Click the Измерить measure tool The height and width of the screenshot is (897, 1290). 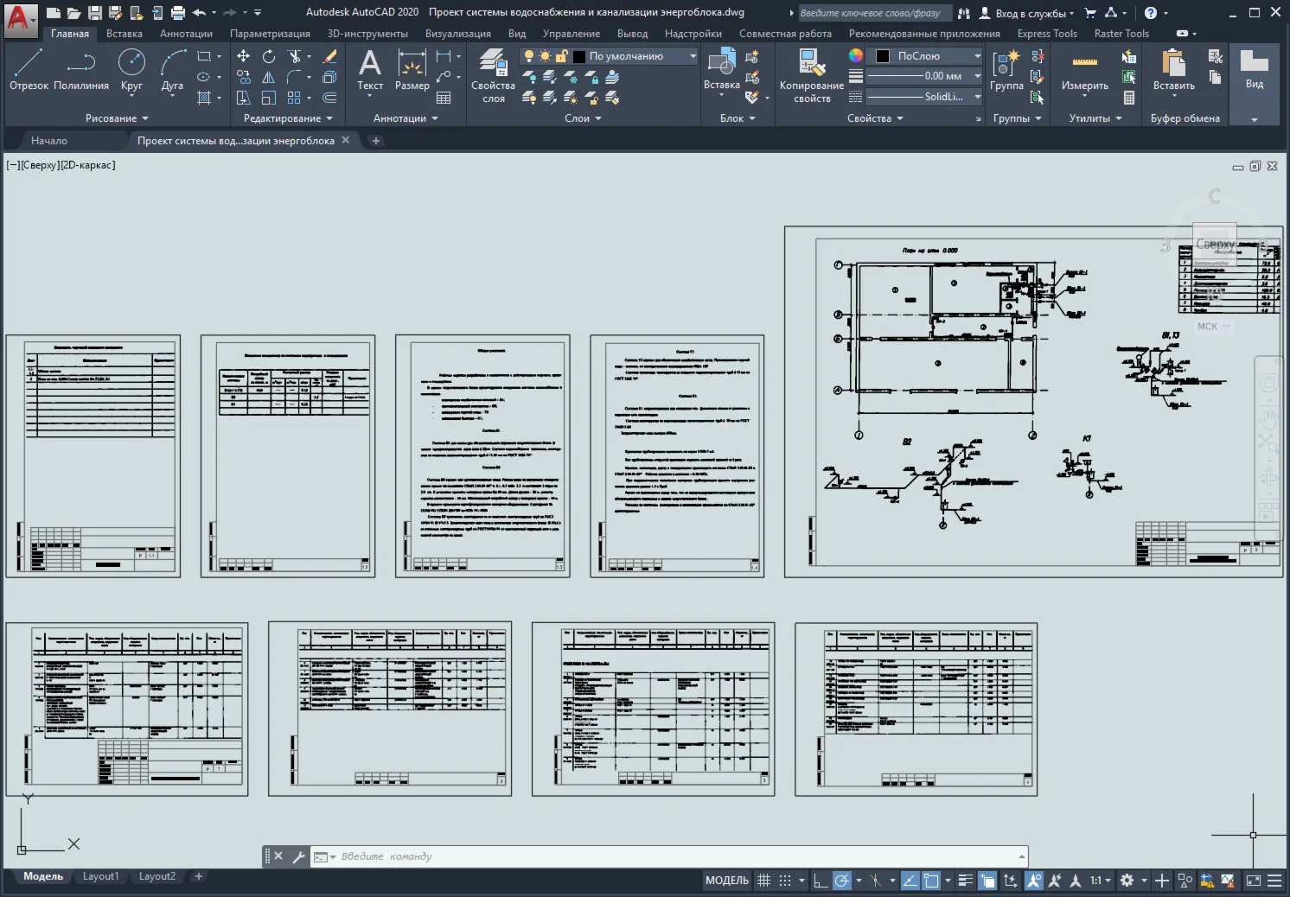[x=1085, y=71]
